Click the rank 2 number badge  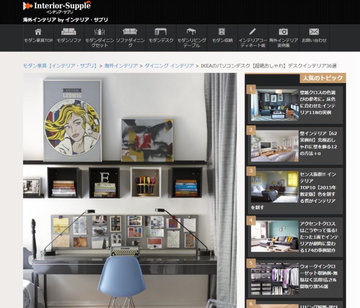tap(251, 130)
